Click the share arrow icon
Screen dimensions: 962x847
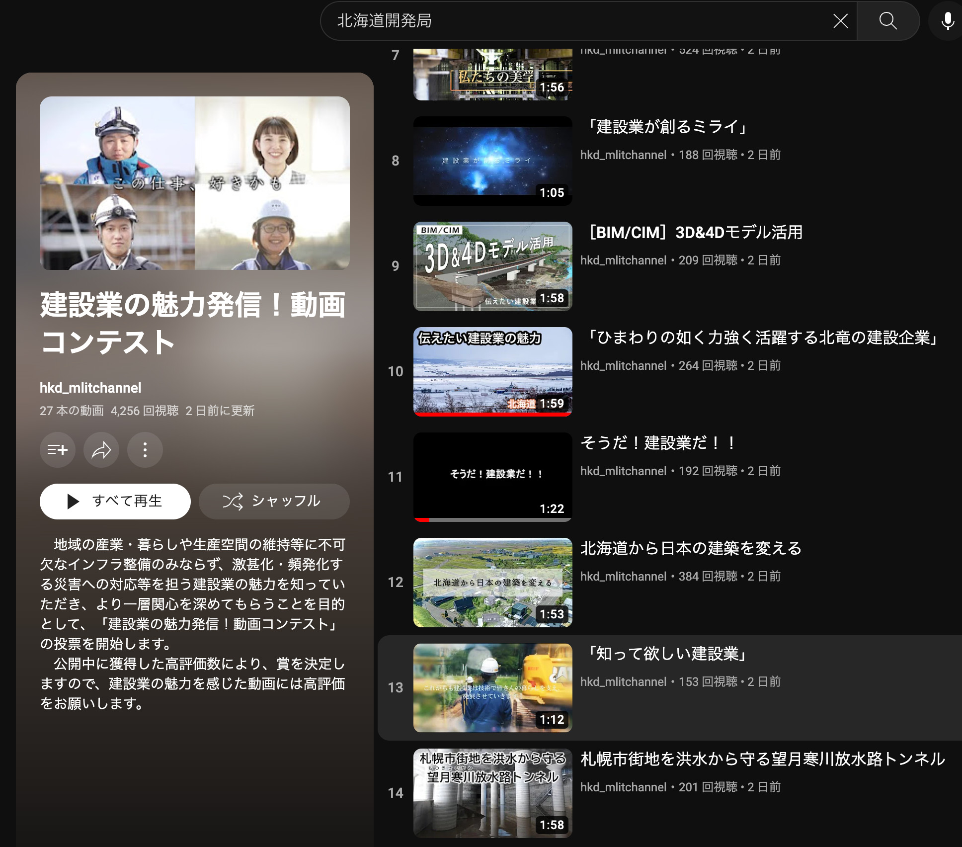click(x=101, y=450)
